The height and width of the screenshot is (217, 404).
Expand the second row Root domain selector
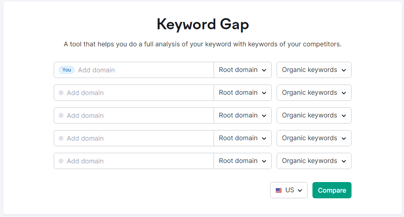242,93
